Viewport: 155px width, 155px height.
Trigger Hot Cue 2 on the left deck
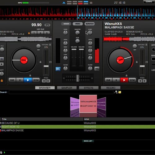click(x=40, y=33)
